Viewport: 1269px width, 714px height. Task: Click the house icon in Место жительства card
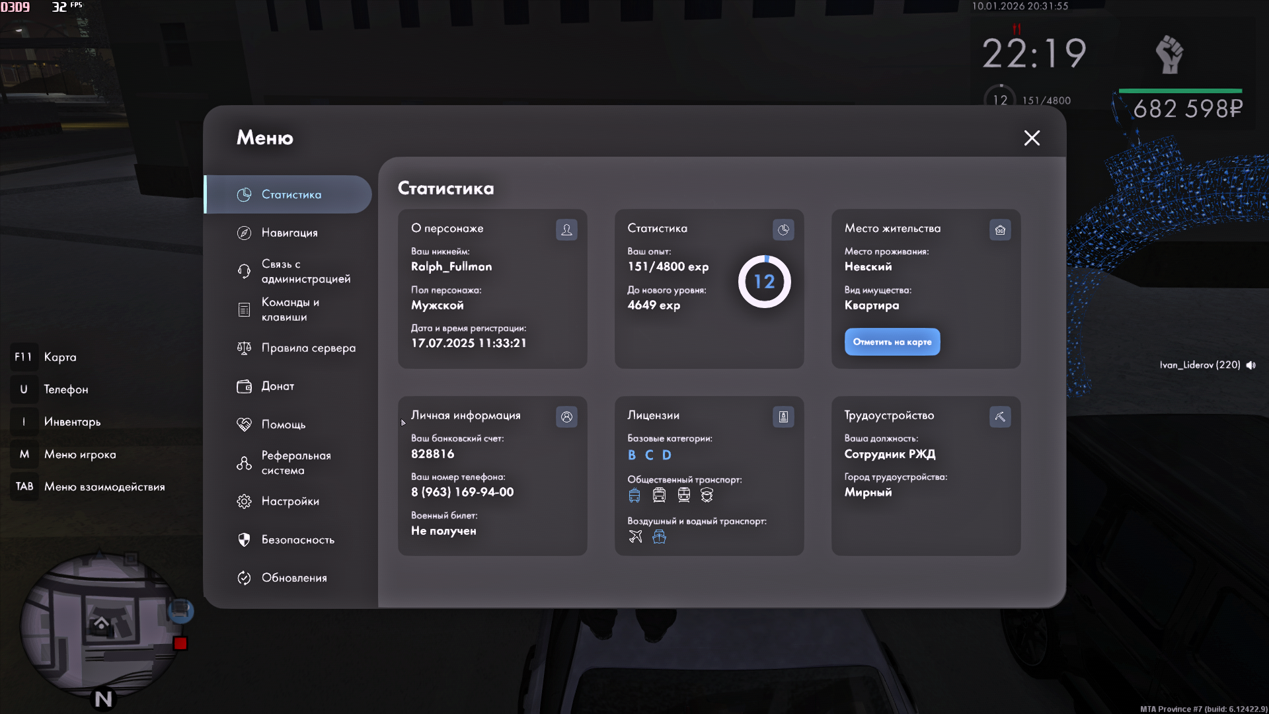1000,229
